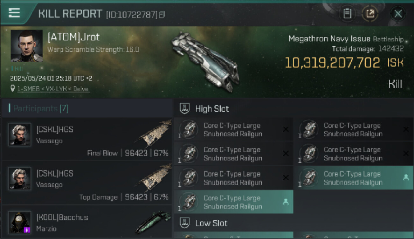The width and height of the screenshot is (414, 239).
Task: Select the highlighted railgun in the left column
Action: click(x=233, y=202)
